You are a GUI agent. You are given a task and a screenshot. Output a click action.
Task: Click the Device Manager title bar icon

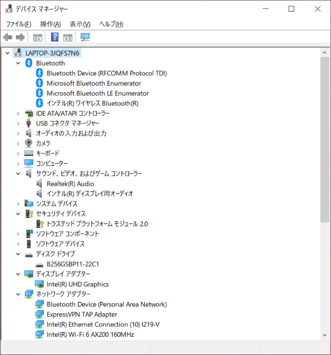pyautogui.click(x=9, y=8)
